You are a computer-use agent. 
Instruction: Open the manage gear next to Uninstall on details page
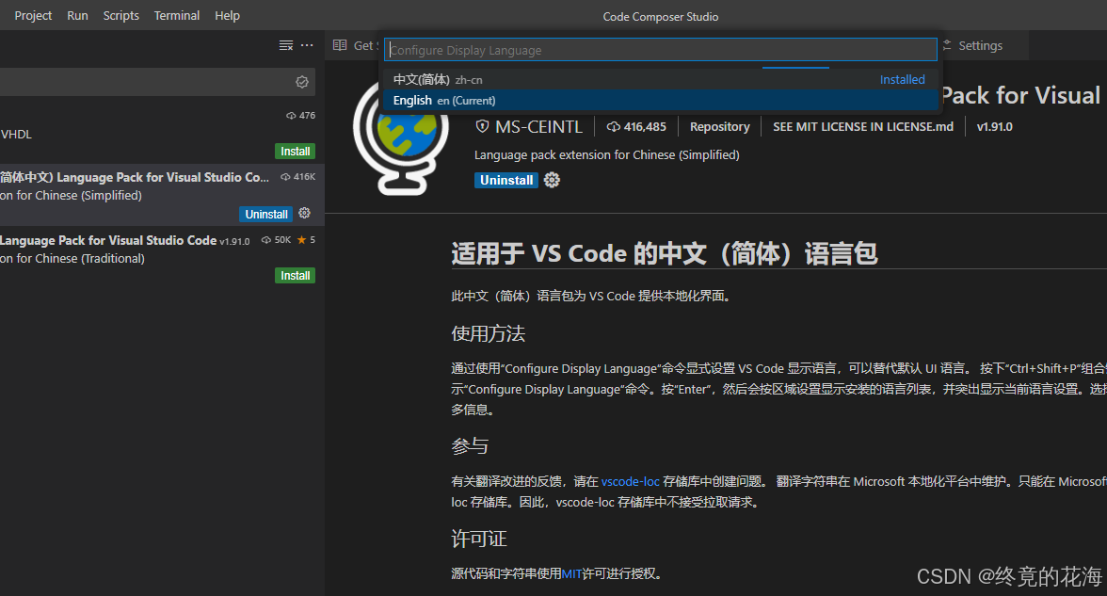552,180
